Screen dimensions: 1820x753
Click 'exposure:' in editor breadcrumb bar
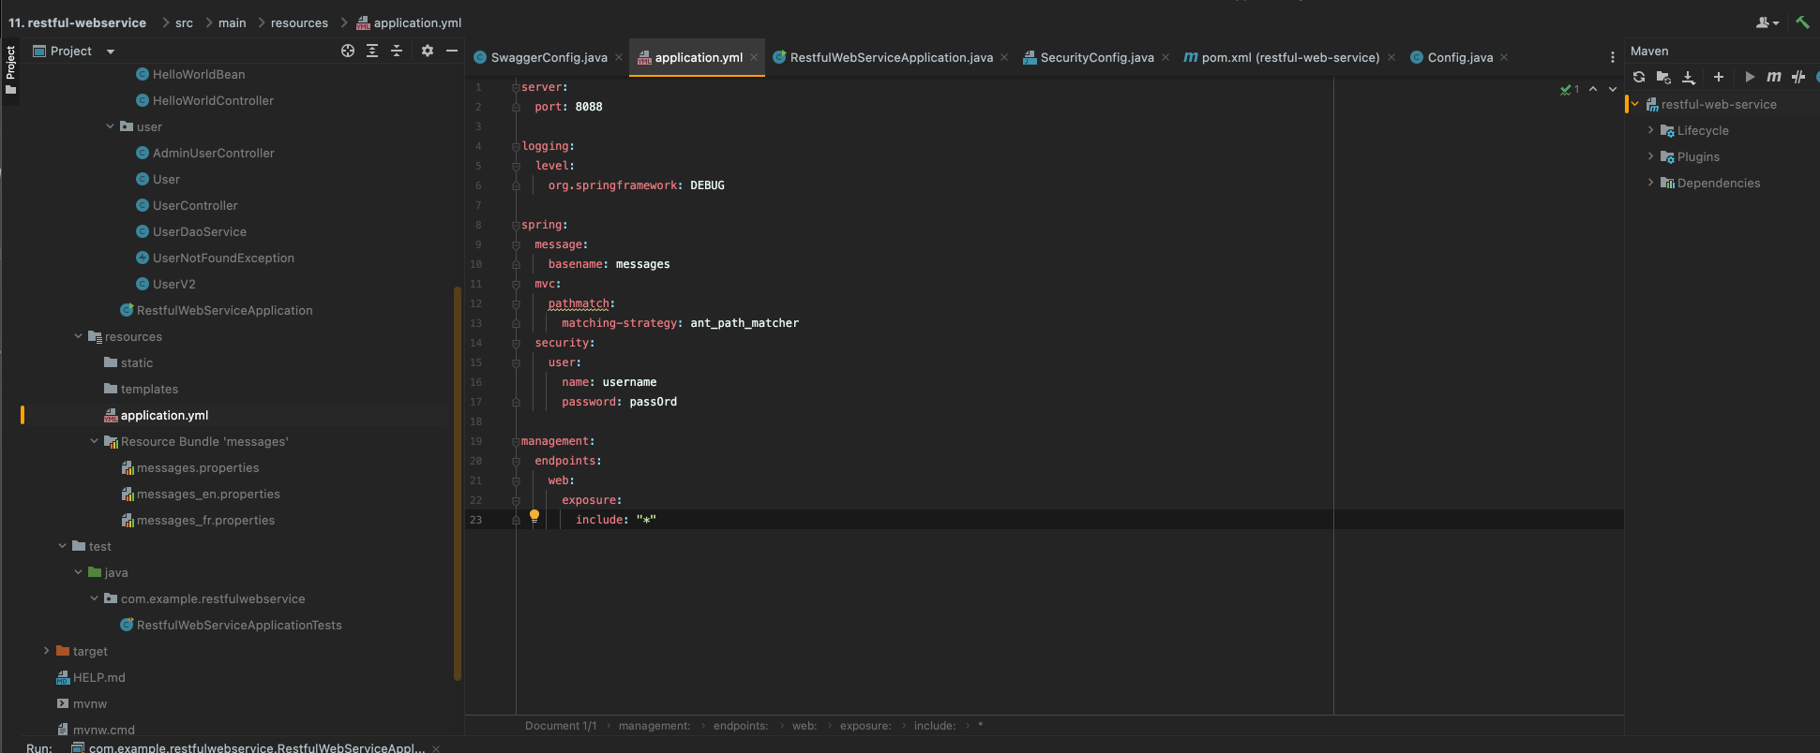click(x=865, y=726)
